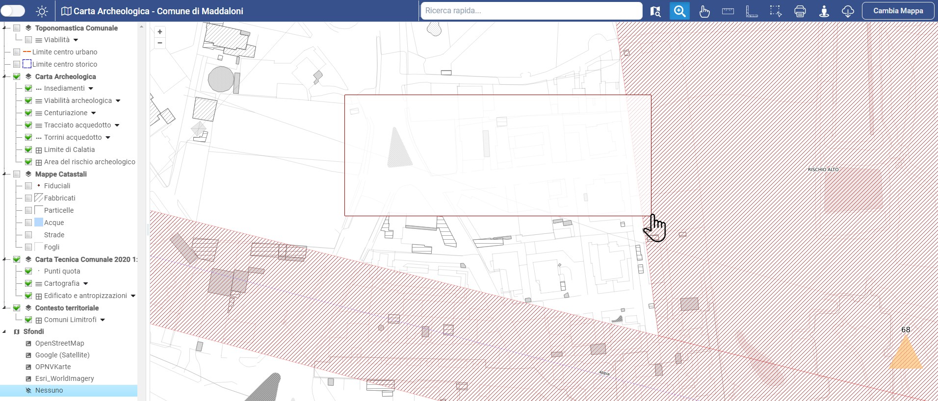Select Google (Satellite) background
The height and width of the screenshot is (401, 938).
coord(62,355)
